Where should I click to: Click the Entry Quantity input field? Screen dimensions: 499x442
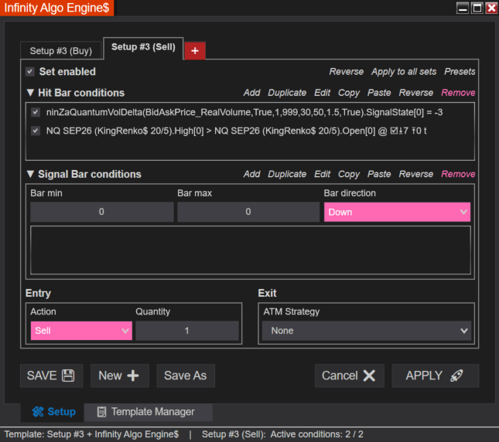(187, 331)
